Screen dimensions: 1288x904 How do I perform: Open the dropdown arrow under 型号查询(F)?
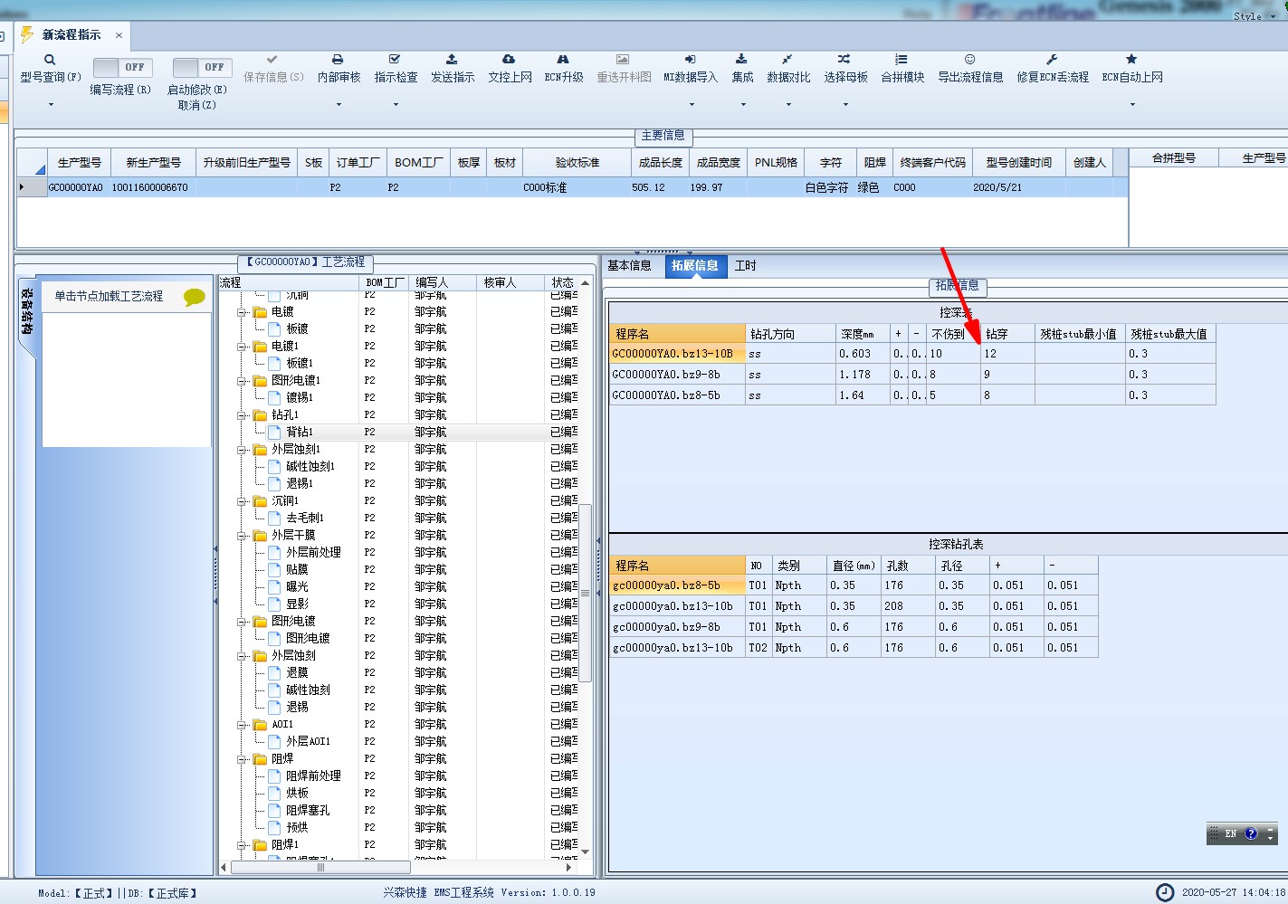pos(51,105)
